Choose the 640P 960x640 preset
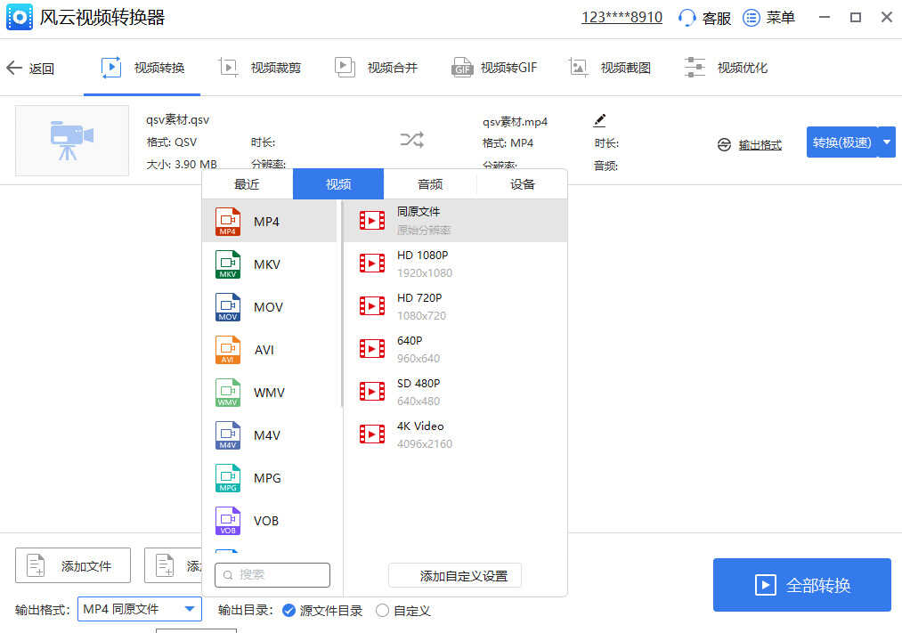This screenshot has width=902, height=633. pyautogui.click(x=455, y=348)
